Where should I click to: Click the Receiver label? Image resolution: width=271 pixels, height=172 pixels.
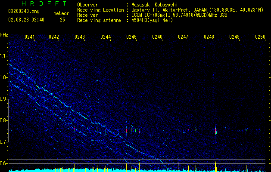point(87,15)
